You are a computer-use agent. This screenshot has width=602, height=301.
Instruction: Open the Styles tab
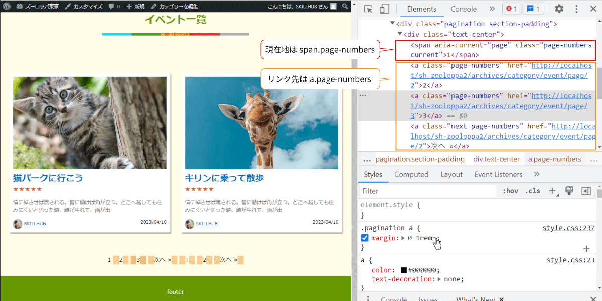[373, 174]
